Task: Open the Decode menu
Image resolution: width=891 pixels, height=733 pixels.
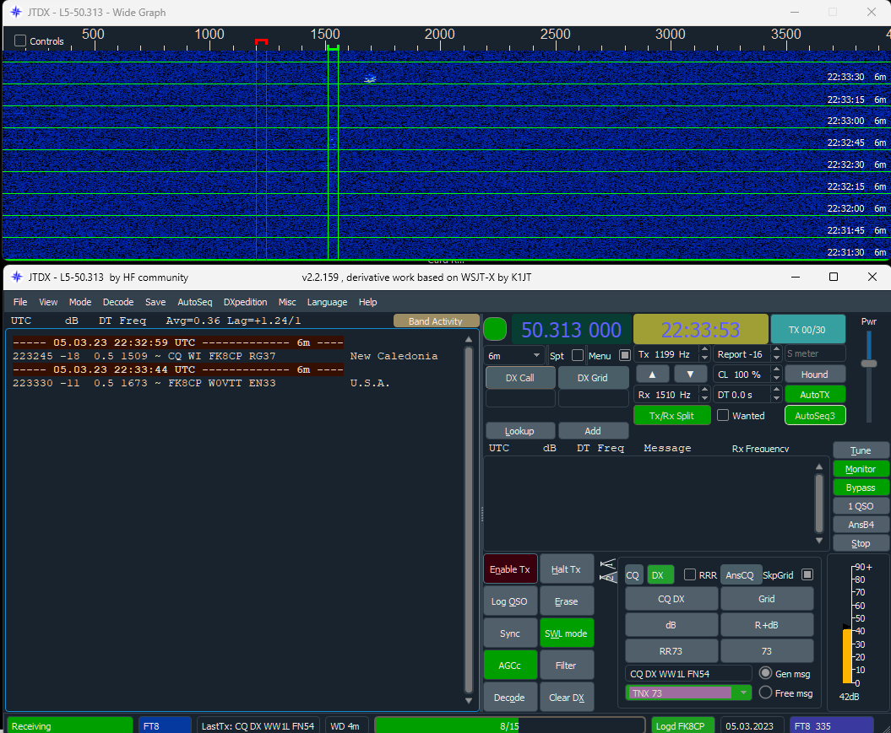Action: tap(118, 302)
